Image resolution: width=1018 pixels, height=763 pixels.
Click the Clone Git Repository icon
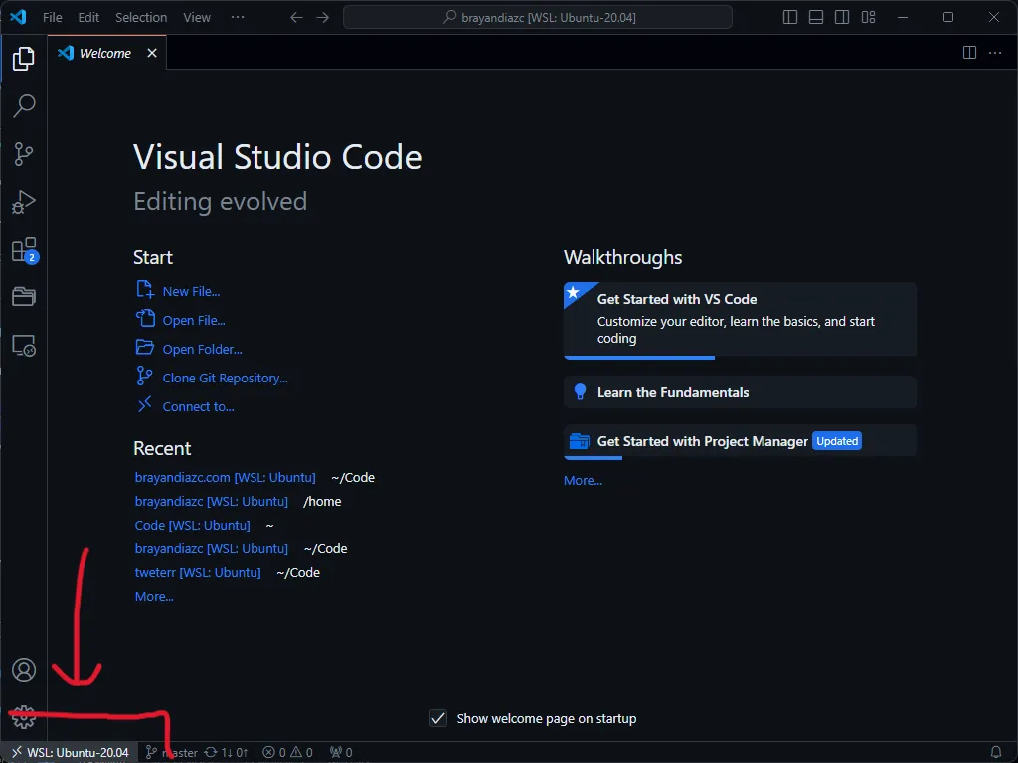144,376
